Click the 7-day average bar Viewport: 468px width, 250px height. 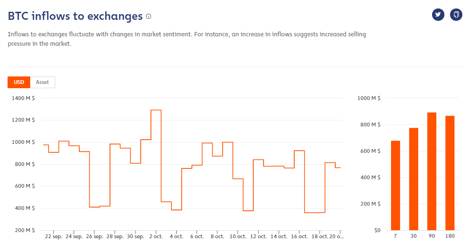tap(396, 185)
